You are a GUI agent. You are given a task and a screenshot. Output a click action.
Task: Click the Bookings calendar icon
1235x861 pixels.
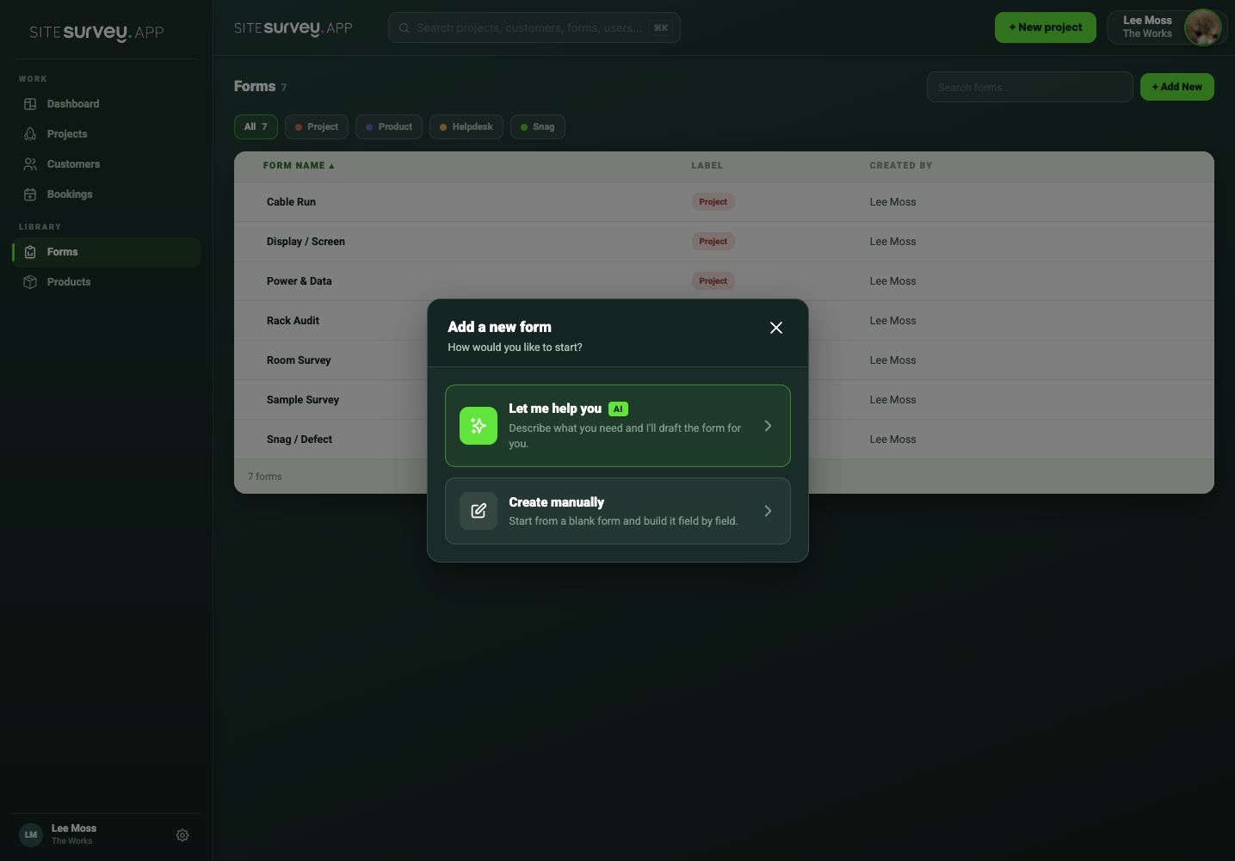click(30, 194)
